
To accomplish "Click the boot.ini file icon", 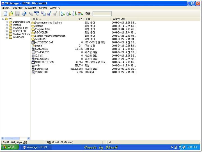I will [33, 46].
